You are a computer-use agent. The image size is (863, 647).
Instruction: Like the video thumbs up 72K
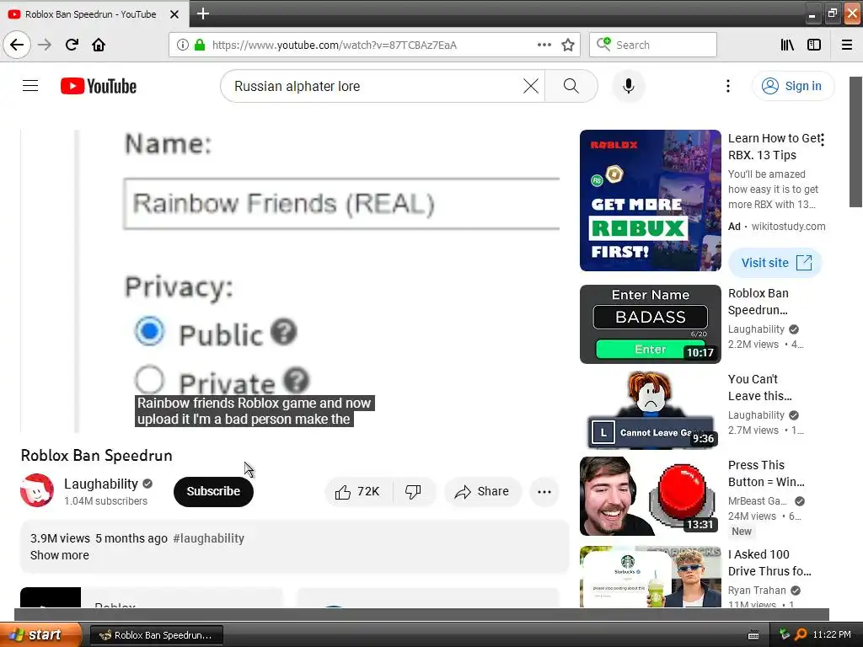pos(358,491)
